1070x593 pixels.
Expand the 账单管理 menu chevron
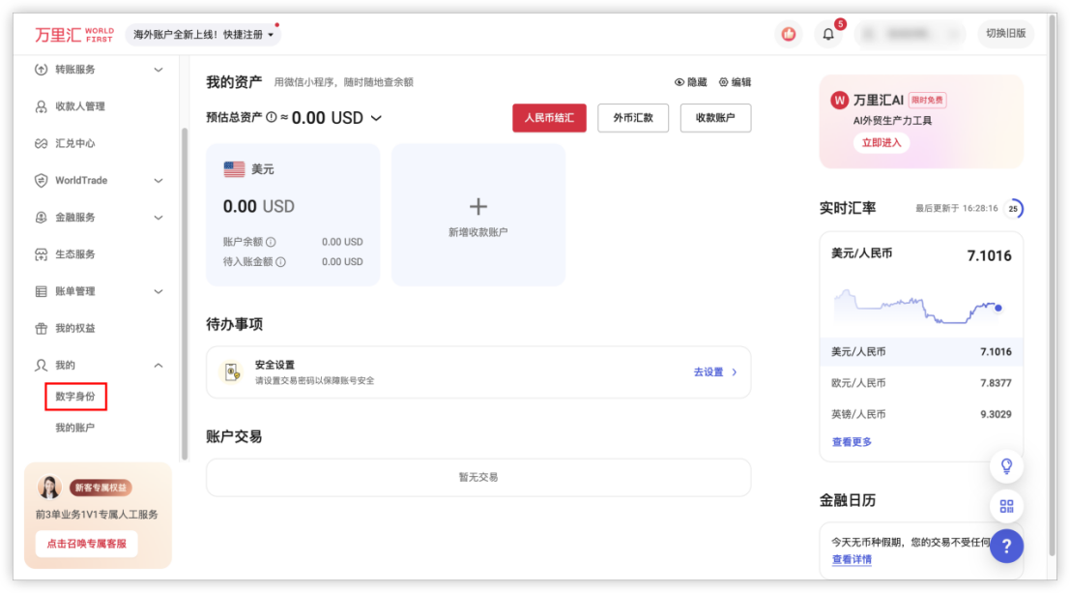click(x=159, y=291)
